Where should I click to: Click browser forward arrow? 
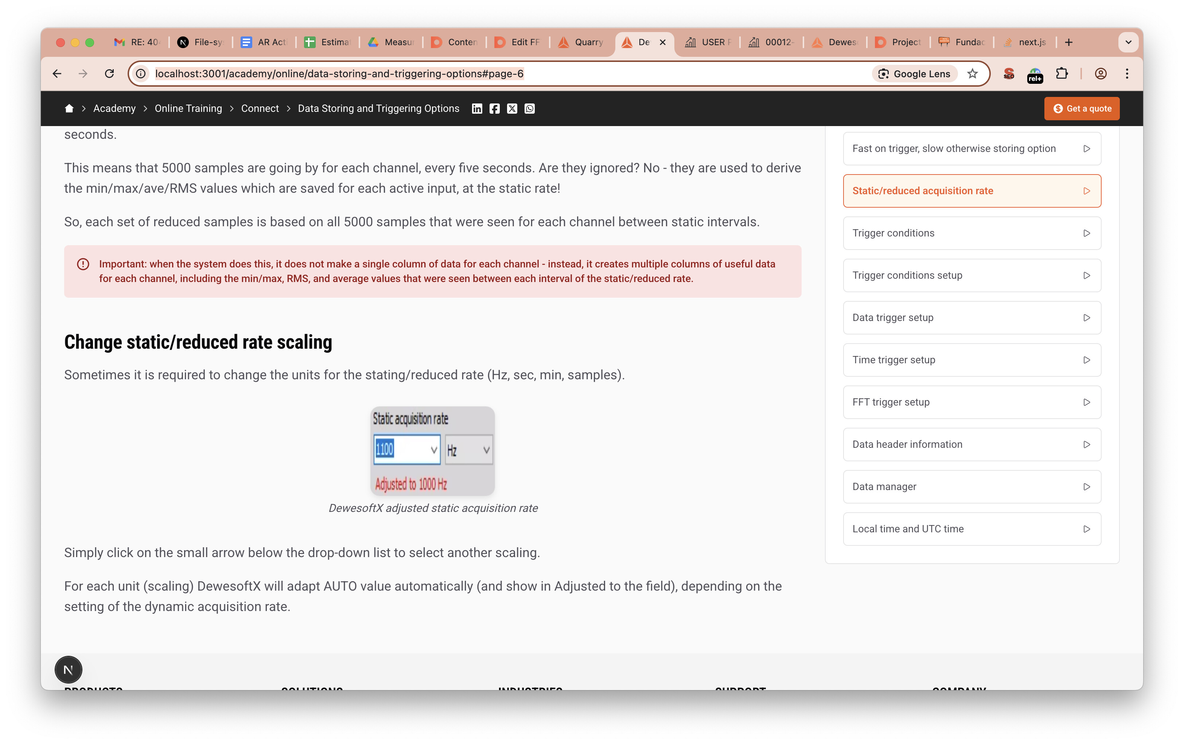83,74
